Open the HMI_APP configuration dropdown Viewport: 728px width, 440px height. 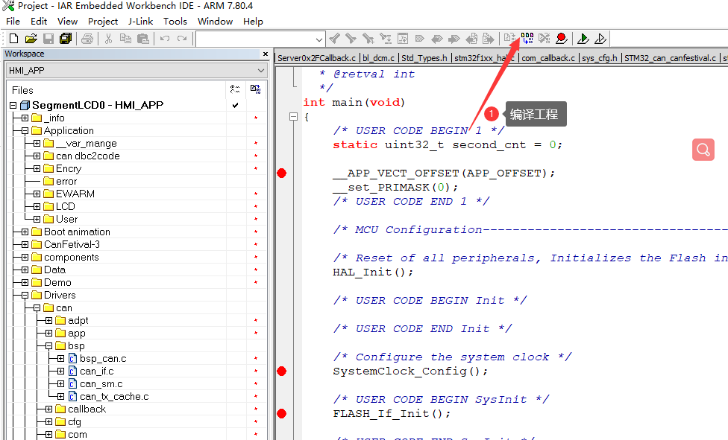coord(260,71)
